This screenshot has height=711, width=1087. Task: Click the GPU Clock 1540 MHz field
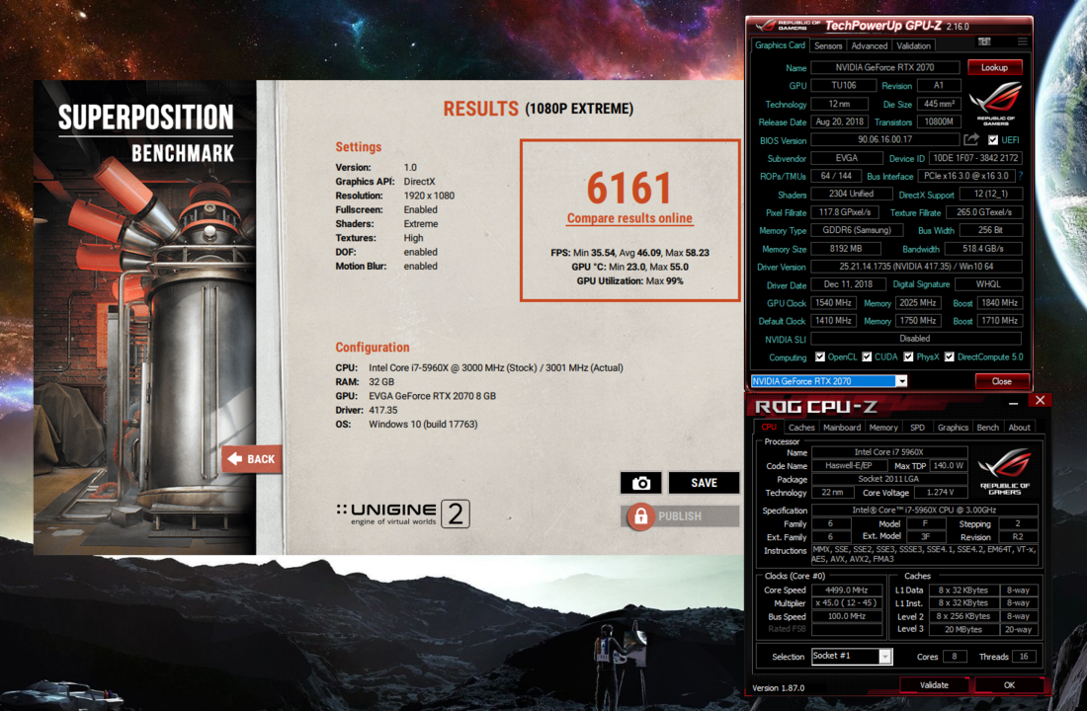click(833, 303)
